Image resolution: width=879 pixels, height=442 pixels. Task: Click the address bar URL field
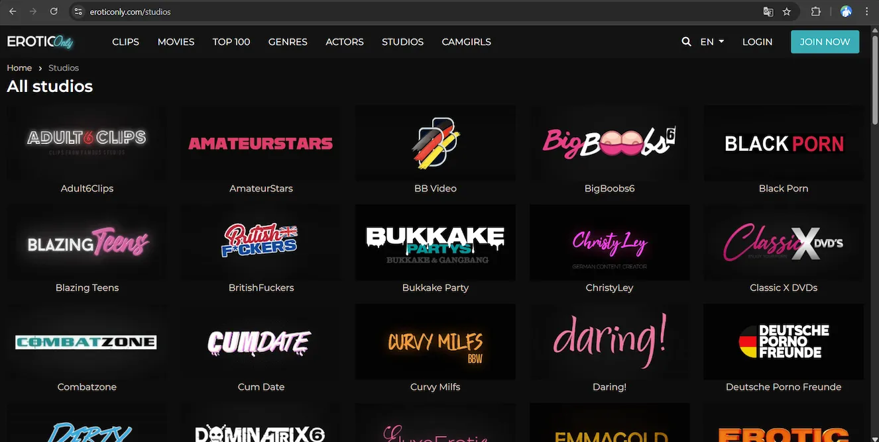pos(398,12)
